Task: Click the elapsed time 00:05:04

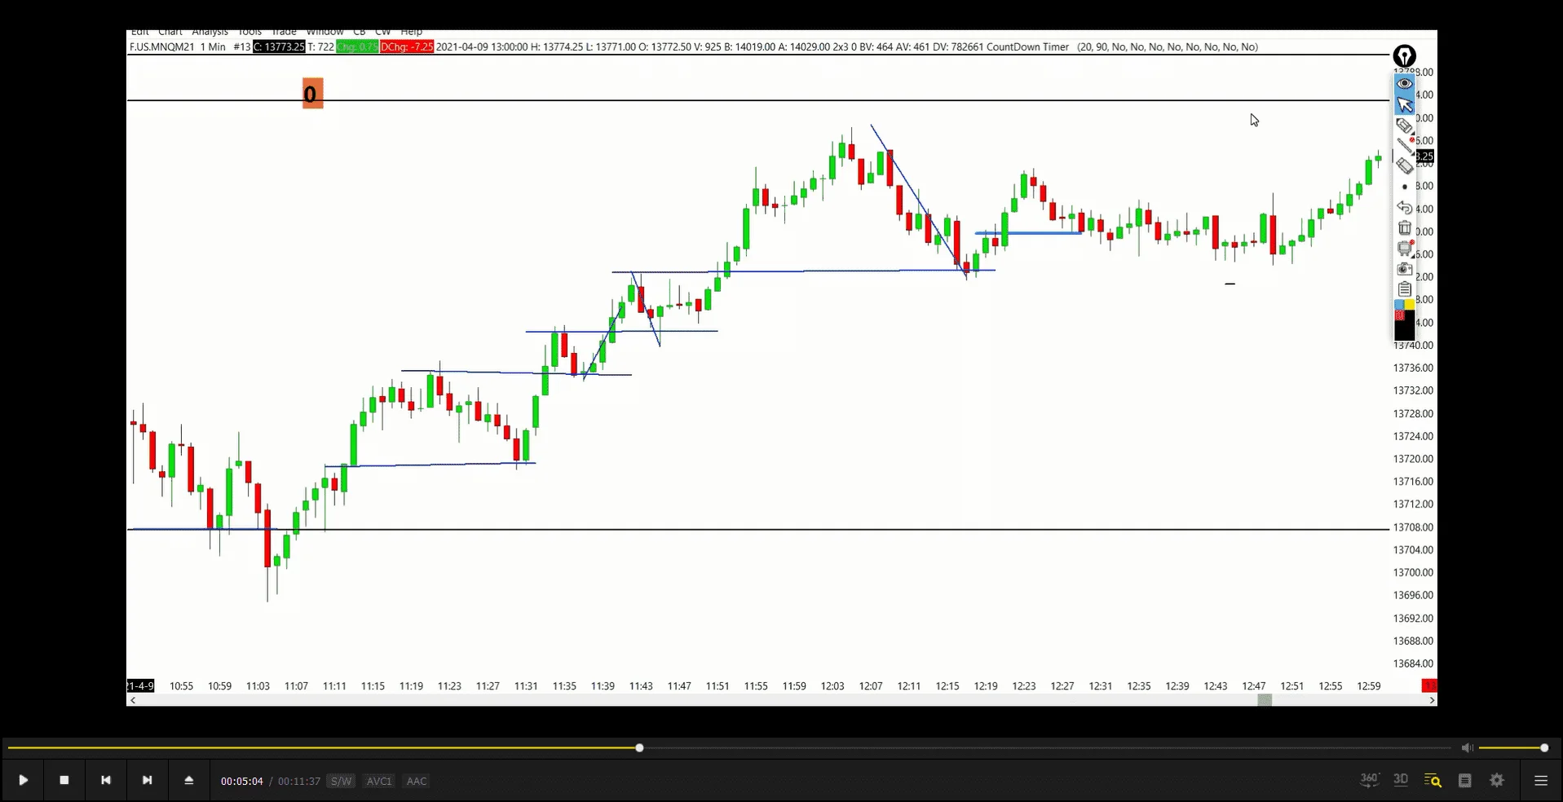Action: (x=242, y=781)
